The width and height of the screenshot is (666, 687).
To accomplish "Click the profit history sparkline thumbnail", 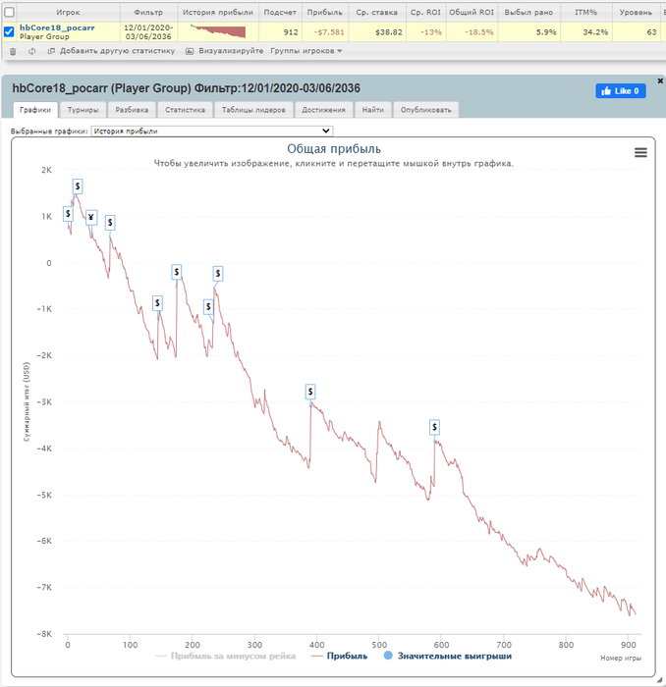I will point(218,31).
